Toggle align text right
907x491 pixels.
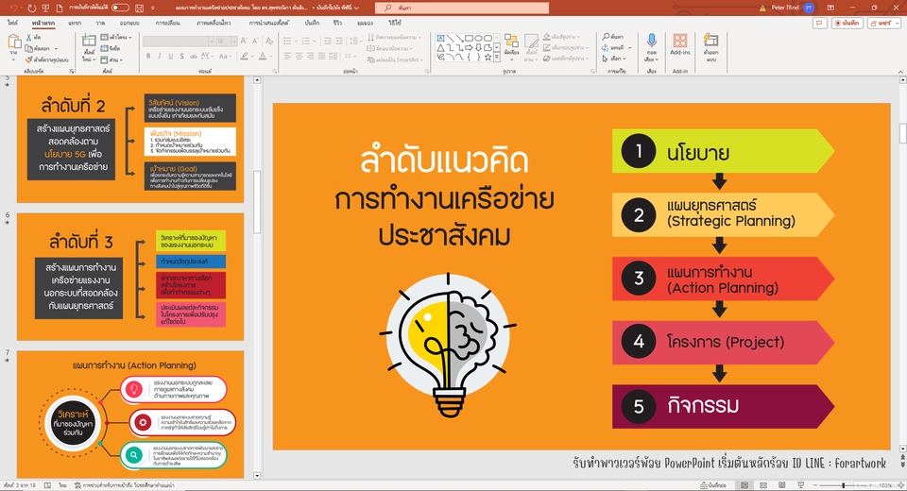point(311,56)
